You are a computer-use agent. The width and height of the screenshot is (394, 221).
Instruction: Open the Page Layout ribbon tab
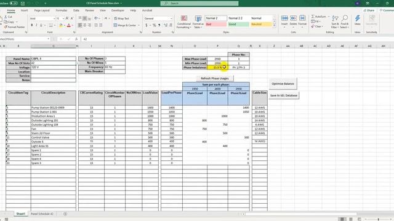click(42, 10)
